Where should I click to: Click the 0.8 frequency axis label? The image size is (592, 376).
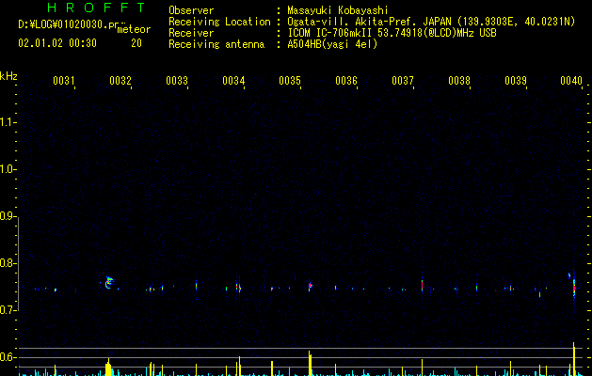[8, 263]
